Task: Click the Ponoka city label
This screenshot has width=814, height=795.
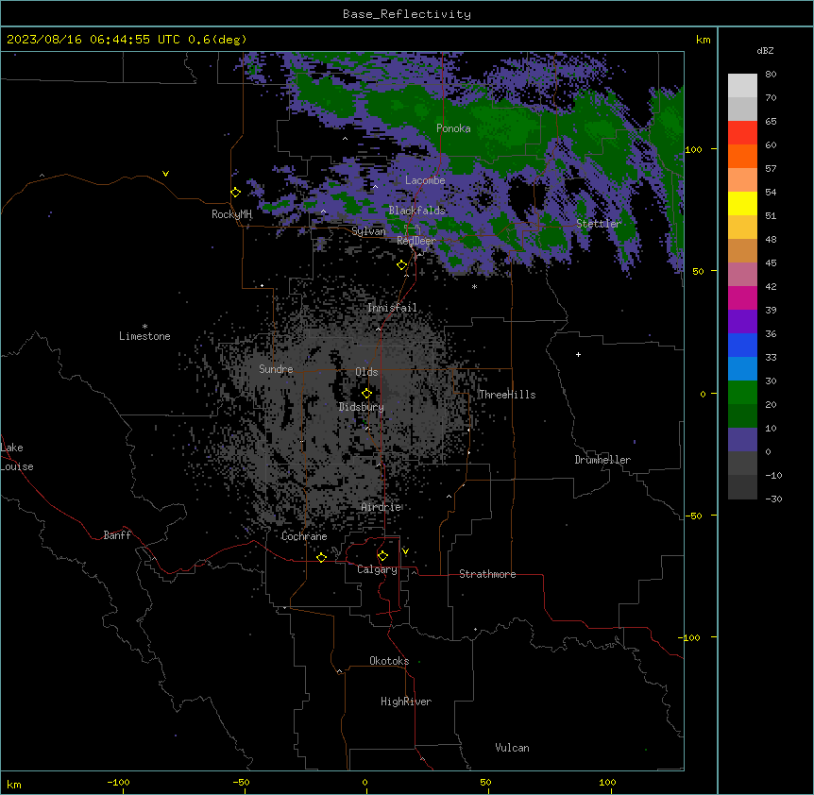Action: pos(453,128)
